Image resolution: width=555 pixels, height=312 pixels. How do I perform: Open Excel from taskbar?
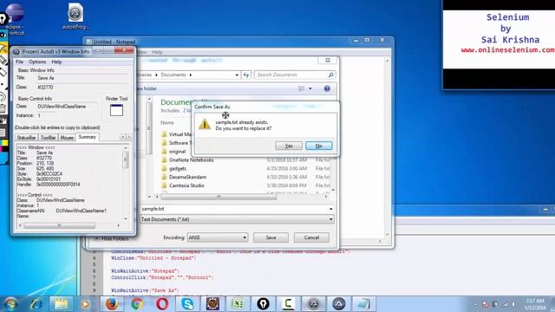tap(238, 304)
